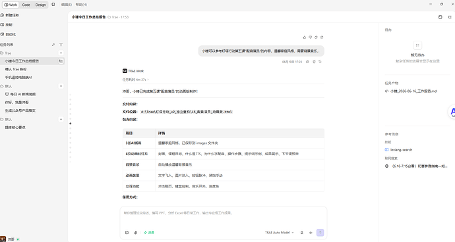Click the thumbs-down icon above the message
This screenshot has height=242, width=455.
310,37
